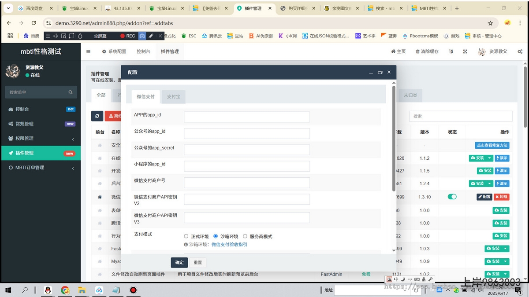This screenshot has width=529, height=297.
Task: Click the search magnifier in sidebar menu
Action: [x=71, y=92]
